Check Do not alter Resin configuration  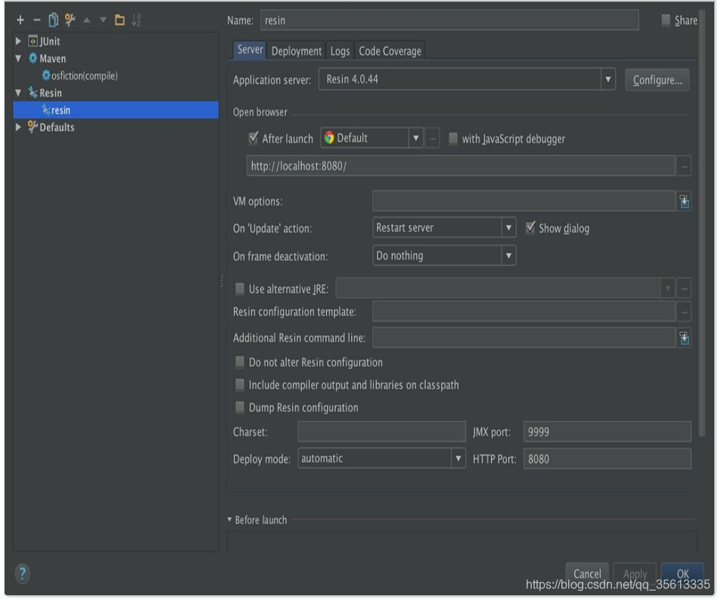pyautogui.click(x=240, y=362)
